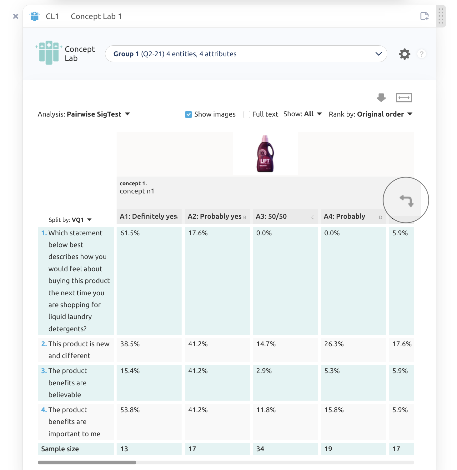Viewport: 457px width, 470px height.
Task: Select the A2: Probably yes column header
Action: point(217,216)
